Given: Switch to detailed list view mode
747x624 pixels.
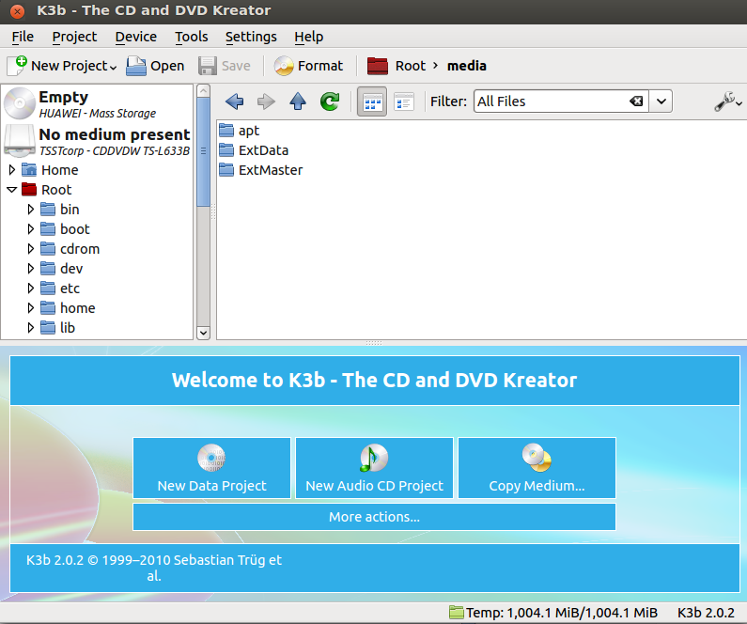Looking at the screenshot, I should point(404,101).
